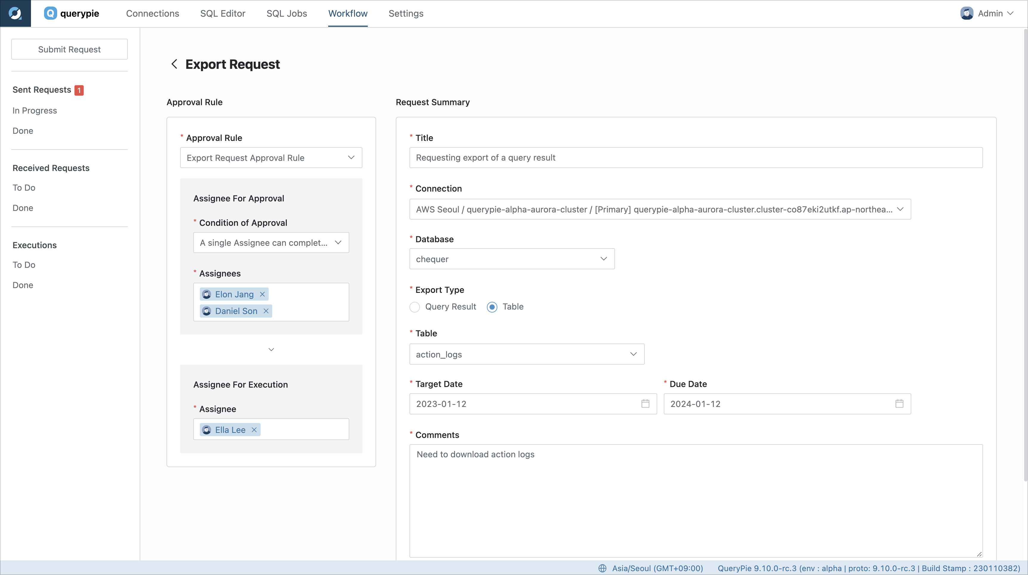Screen dimensions: 1028x575
Task: Click Daniel Son's avatar icon
Action: 207,311
